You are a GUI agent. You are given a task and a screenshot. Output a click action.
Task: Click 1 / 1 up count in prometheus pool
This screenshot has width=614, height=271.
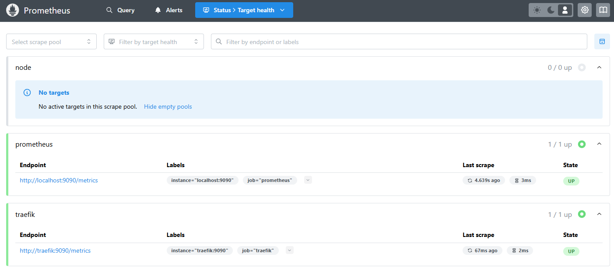pyautogui.click(x=560, y=144)
